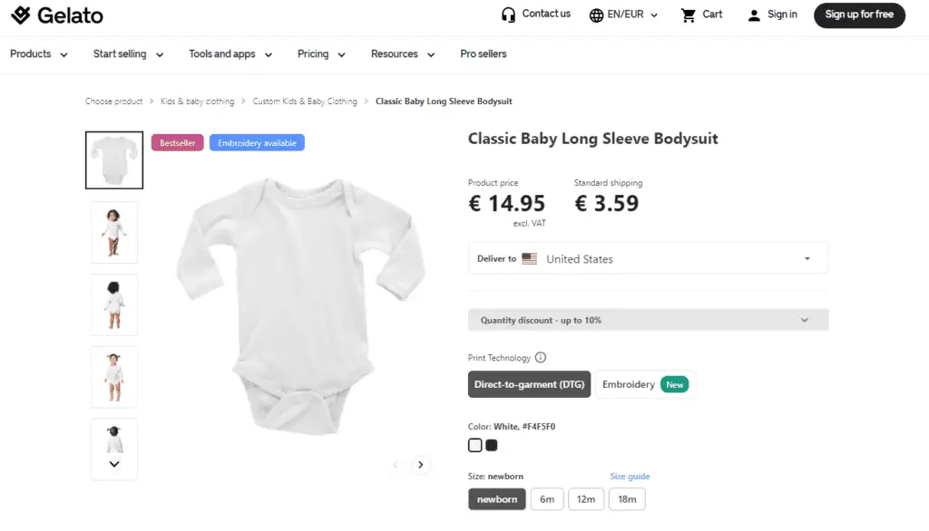The image size is (929, 531).
Task: Select the black color swatch
Action: point(492,445)
